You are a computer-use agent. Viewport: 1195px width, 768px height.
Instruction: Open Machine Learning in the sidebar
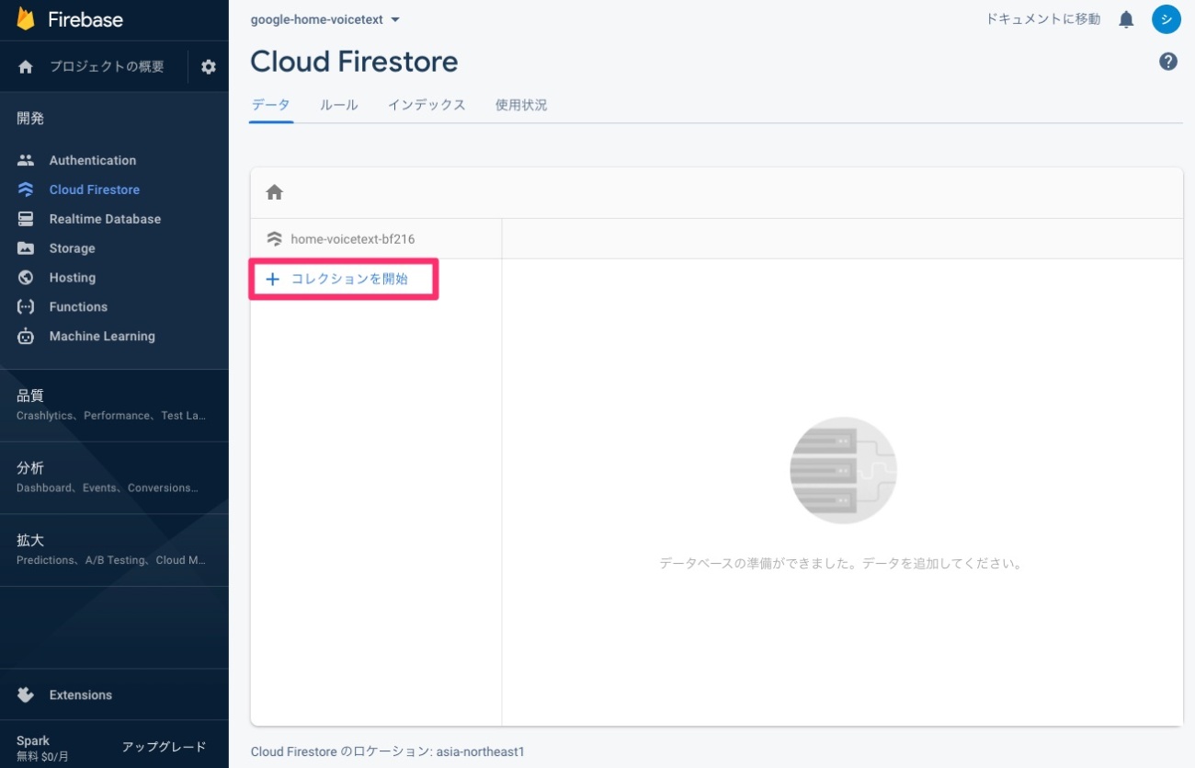tap(102, 337)
